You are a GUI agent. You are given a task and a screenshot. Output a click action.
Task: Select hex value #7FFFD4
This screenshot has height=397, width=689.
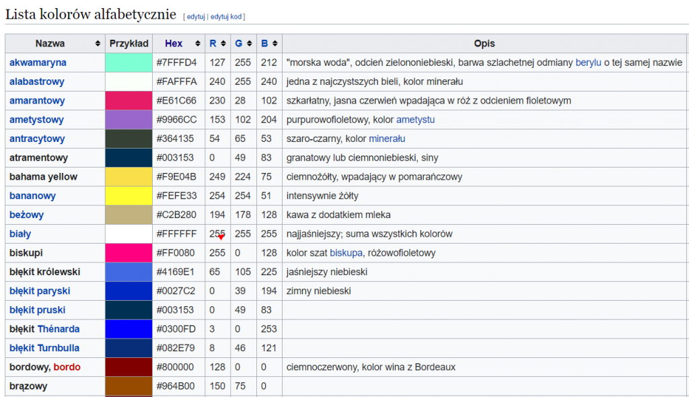tap(177, 63)
